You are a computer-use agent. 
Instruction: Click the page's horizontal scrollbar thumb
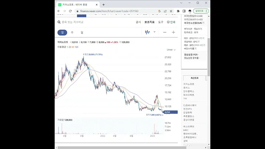(122, 148)
